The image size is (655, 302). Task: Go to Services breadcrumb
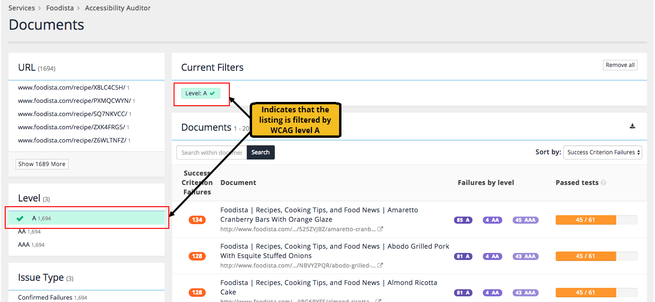point(22,8)
